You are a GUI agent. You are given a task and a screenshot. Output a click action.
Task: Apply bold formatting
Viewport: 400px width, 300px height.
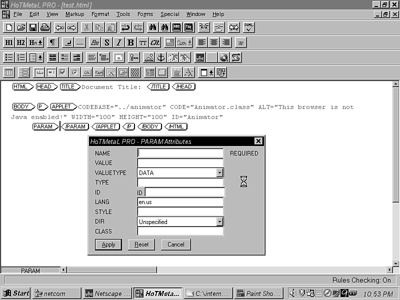point(130,42)
